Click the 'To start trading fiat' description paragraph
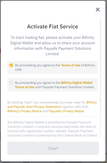 pyautogui.click(x=53, y=46)
